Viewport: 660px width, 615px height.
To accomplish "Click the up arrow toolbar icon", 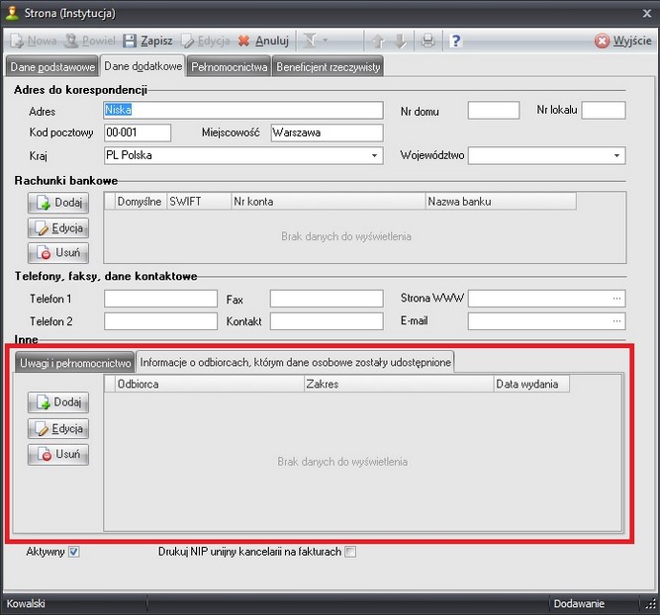I will pyautogui.click(x=379, y=42).
